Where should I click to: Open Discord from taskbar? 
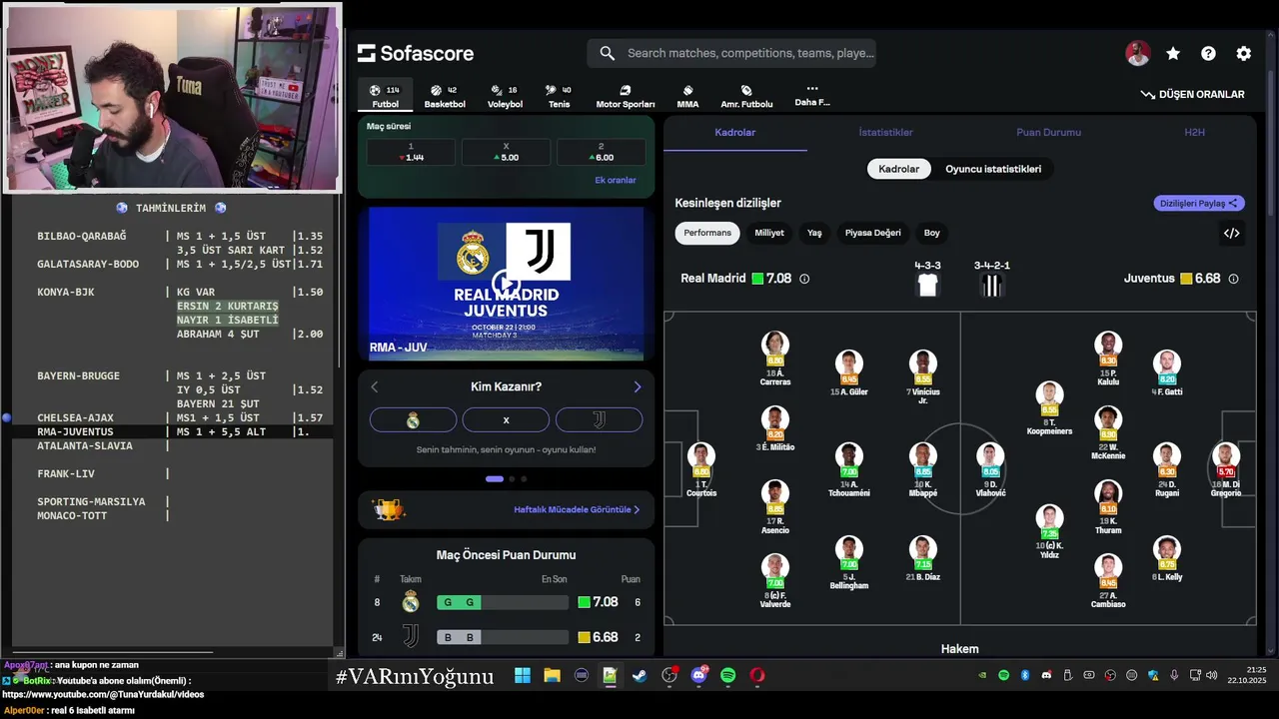point(698,675)
